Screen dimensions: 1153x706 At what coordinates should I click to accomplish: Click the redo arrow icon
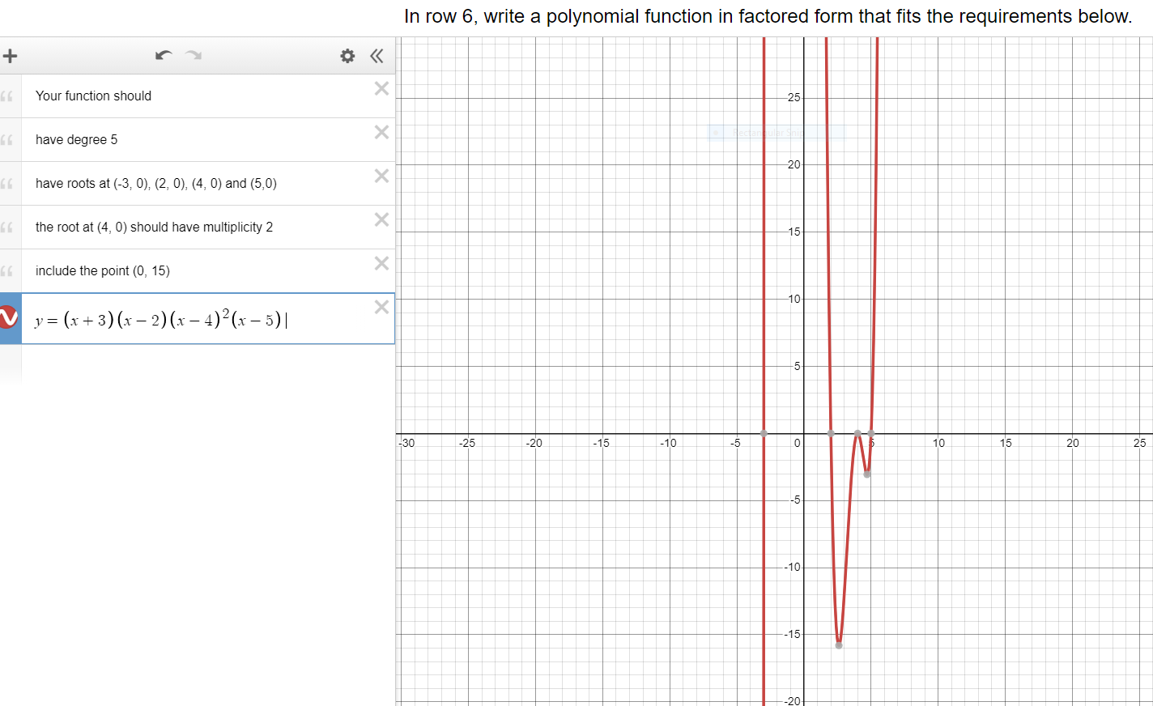tap(192, 56)
